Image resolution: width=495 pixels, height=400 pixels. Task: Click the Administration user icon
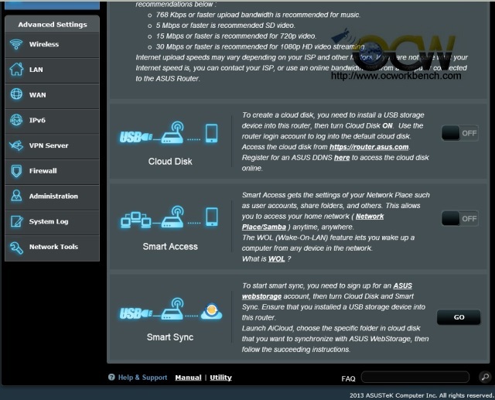(x=16, y=196)
